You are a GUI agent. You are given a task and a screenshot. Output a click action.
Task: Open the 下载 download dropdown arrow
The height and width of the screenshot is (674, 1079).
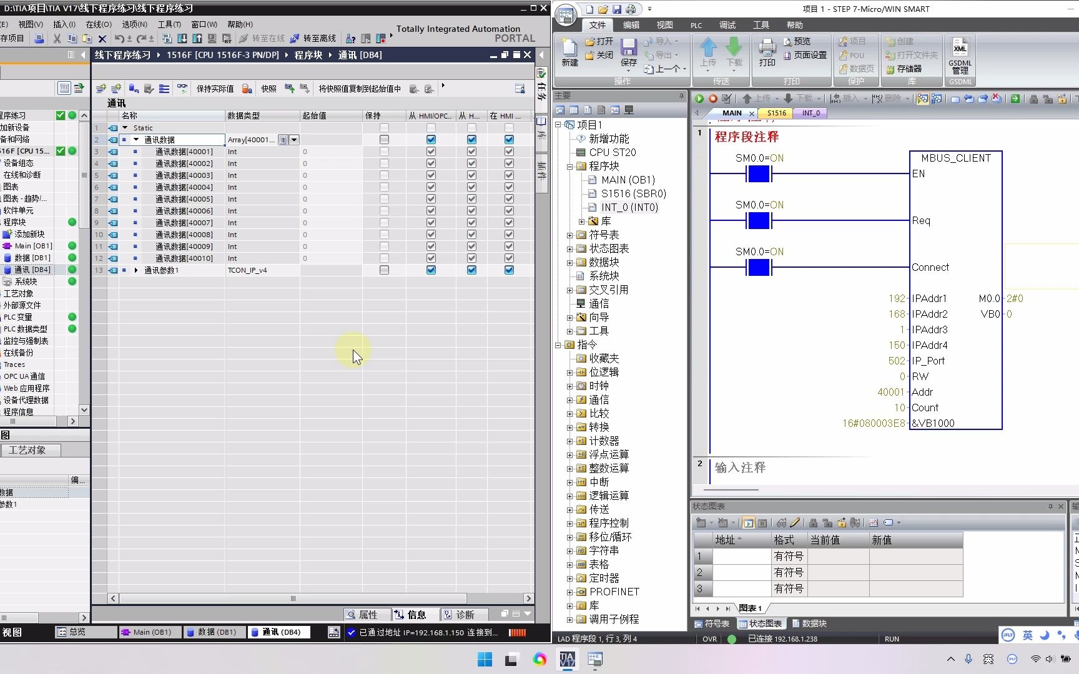tap(819, 98)
